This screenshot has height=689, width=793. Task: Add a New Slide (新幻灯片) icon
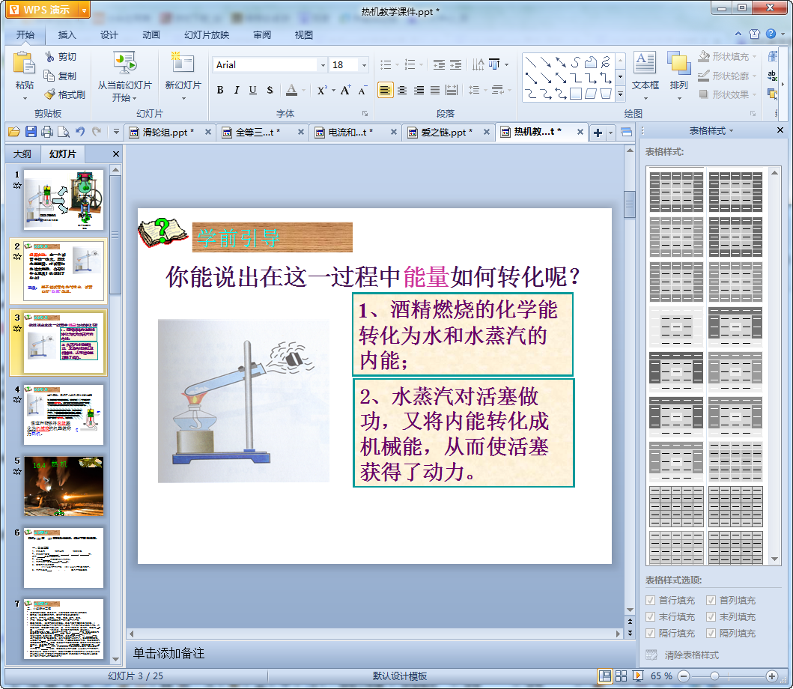183,63
